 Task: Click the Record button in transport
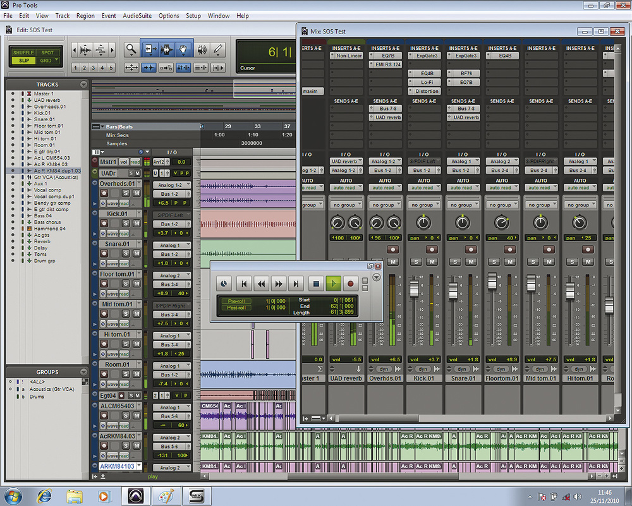351,284
